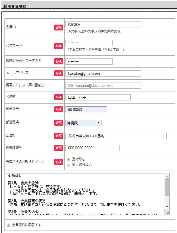Click the 当店からのお知らせメール label
Viewport: 177px width, 233px height.
[x=25, y=162]
